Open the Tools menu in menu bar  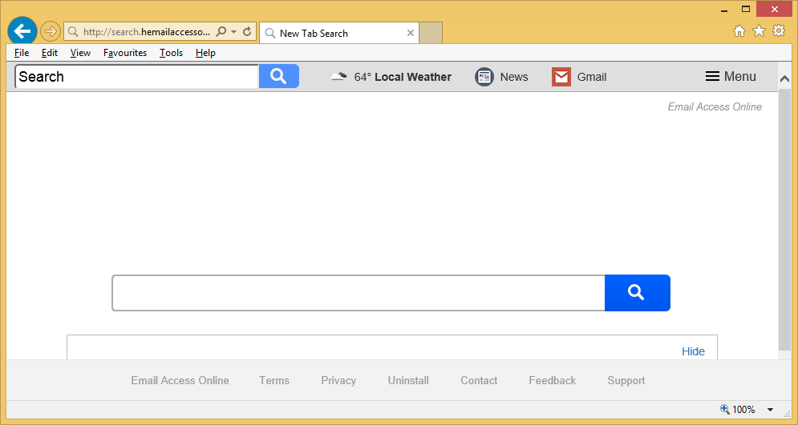[x=171, y=53]
